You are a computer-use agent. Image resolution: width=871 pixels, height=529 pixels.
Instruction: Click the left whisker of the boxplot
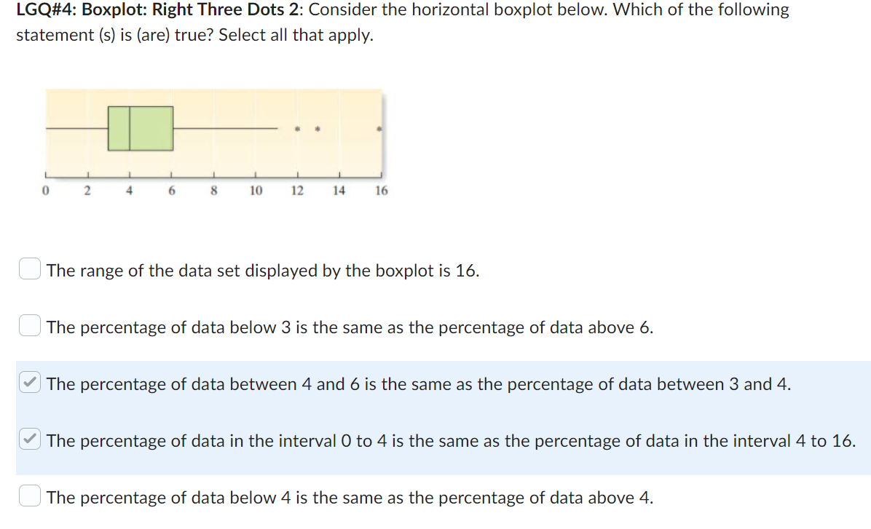coord(76,129)
